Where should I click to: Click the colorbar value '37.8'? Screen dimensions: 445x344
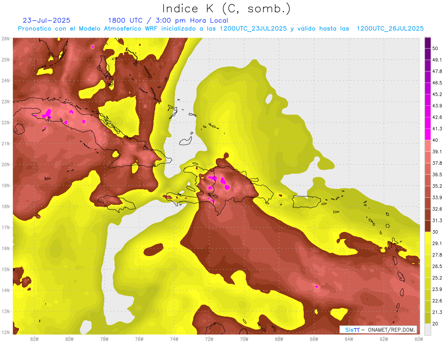pyautogui.click(x=437, y=163)
